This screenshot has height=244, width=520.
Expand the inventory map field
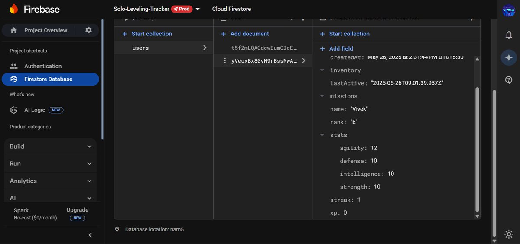322,70
